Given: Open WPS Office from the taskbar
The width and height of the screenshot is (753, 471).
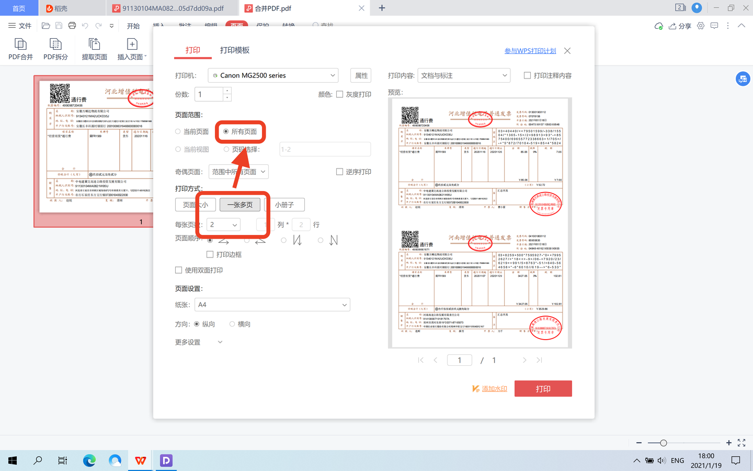Looking at the screenshot, I should point(141,461).
